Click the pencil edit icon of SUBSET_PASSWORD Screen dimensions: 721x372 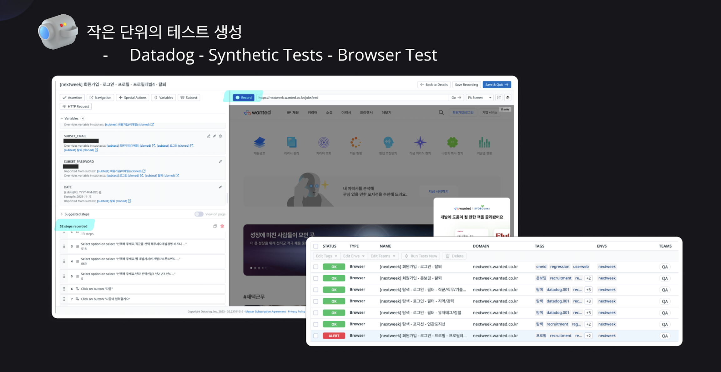point(220,162)
